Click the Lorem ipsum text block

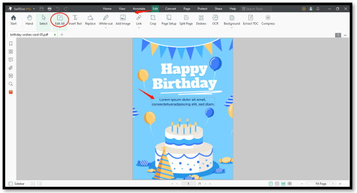(x=183, y=102)
